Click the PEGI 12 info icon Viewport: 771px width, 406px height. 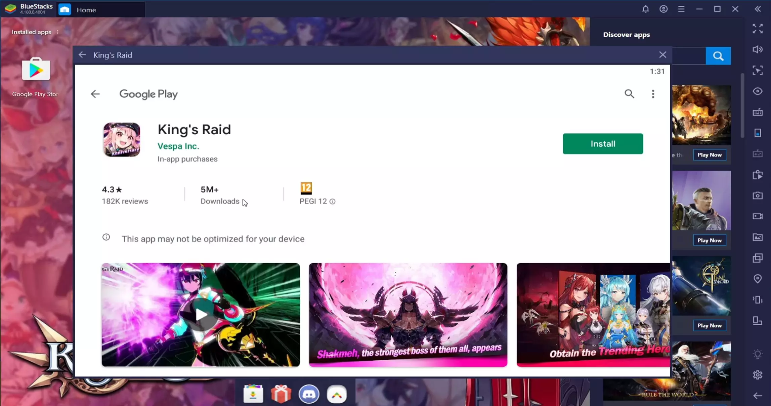point(332,201)
